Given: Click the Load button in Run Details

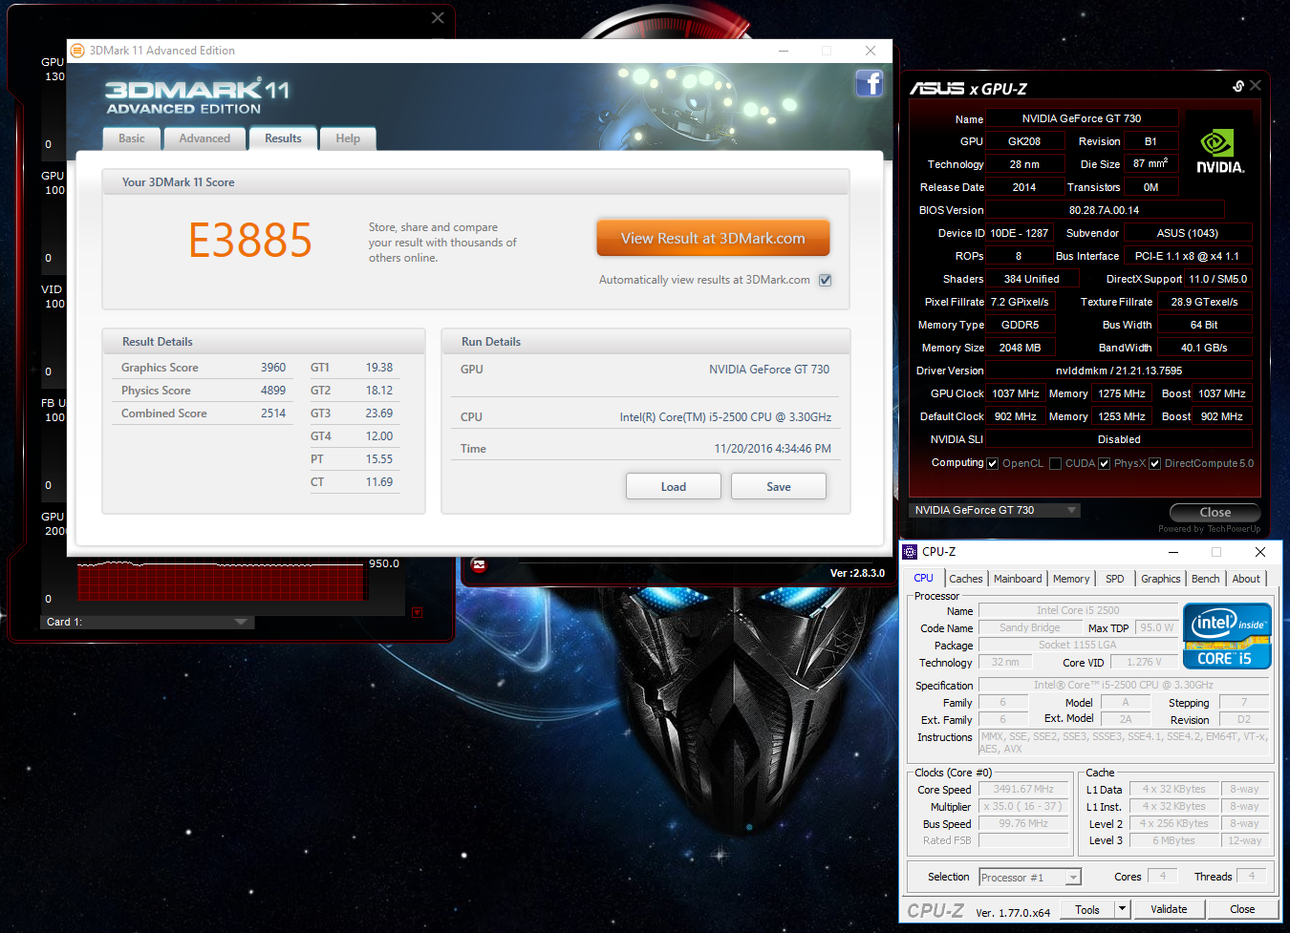Looking at the screenshot, I should (x=674, y=487).
